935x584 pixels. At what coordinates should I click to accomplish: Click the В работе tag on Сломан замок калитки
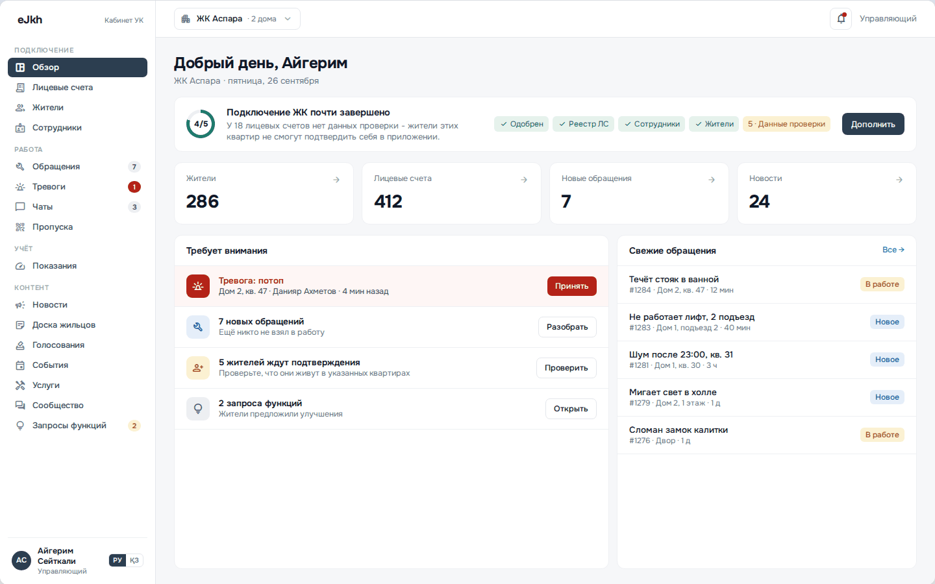click(x=882, y=435)
